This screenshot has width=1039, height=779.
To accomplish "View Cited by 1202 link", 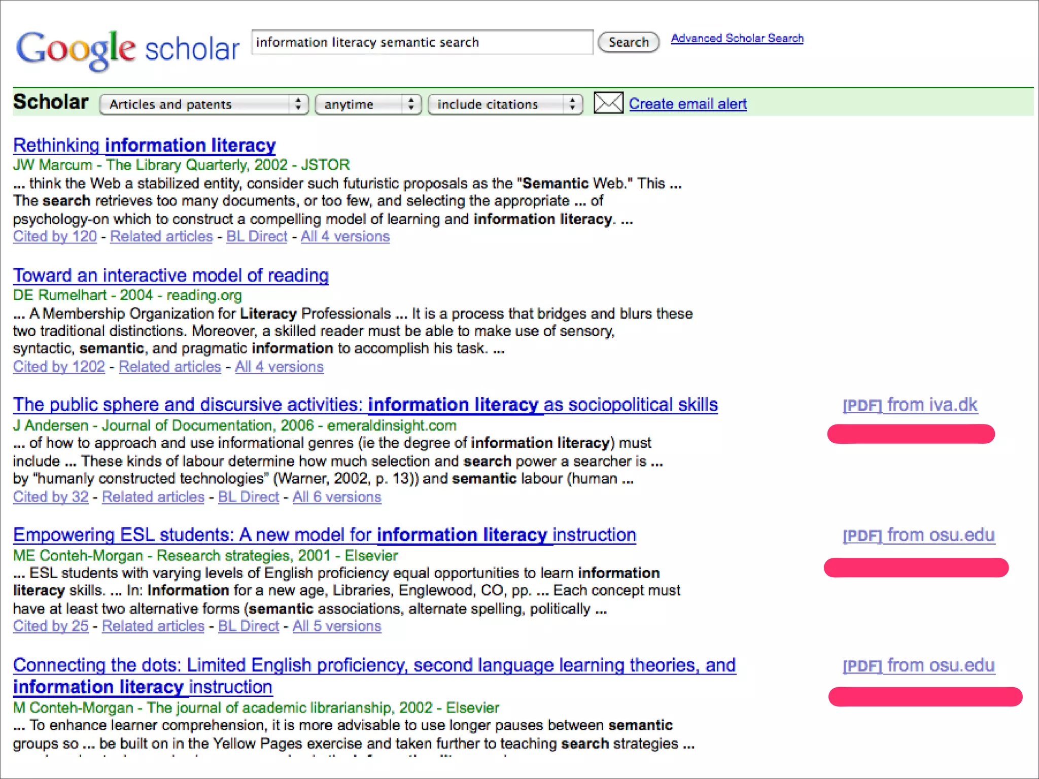I will pos(59,367).
